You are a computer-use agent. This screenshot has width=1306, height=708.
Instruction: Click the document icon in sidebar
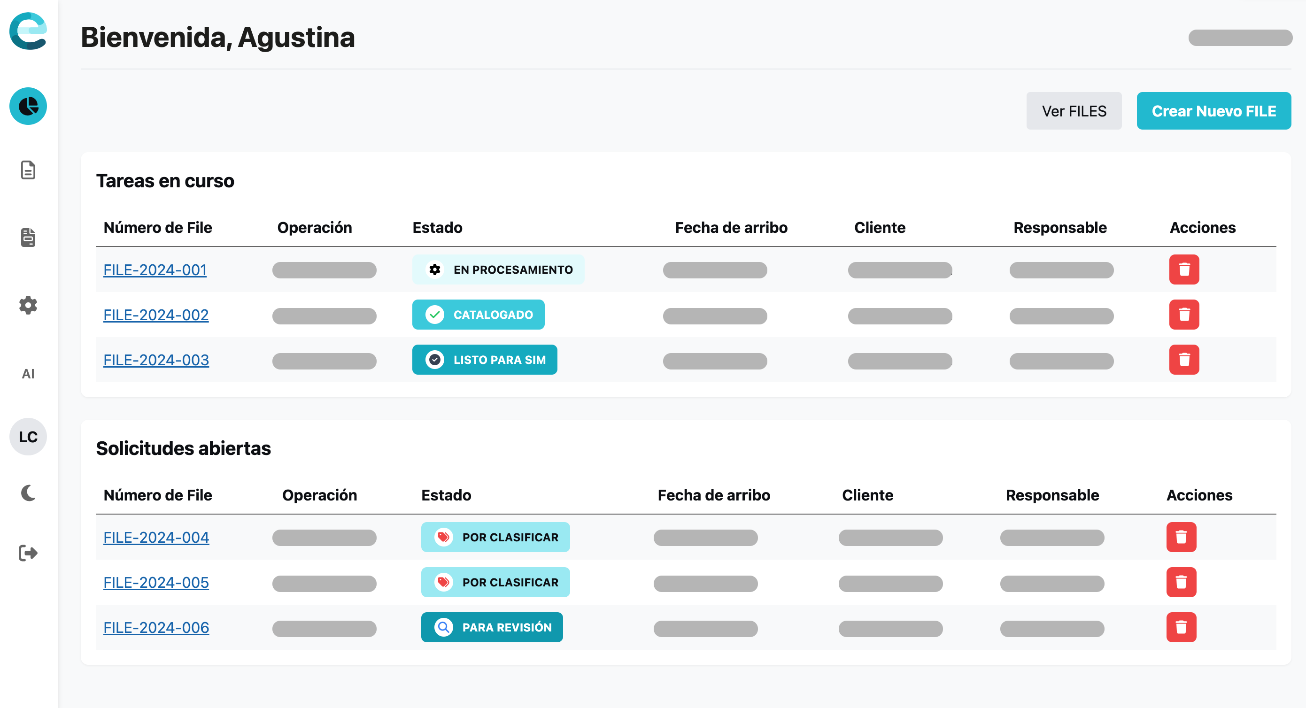28,170
